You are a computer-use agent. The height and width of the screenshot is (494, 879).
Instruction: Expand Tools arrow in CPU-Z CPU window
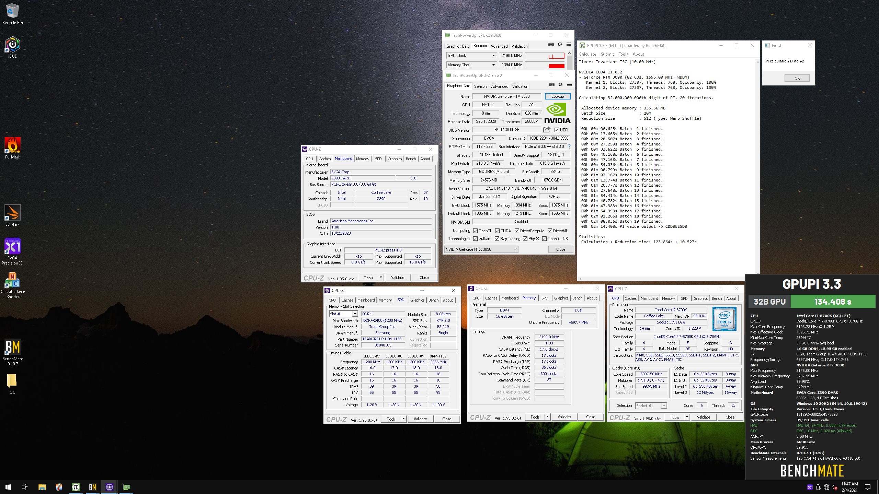[687, 417]
